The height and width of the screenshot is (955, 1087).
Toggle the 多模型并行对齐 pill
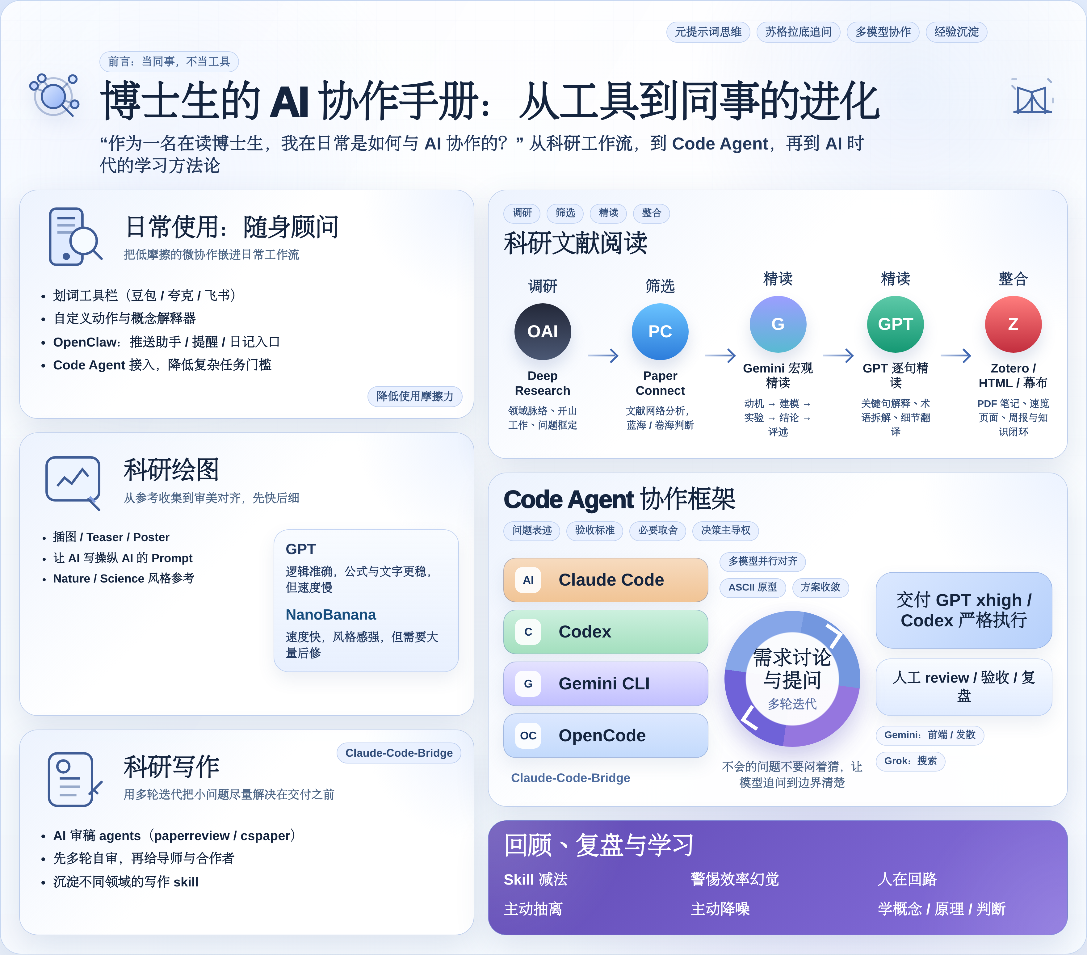pyautogui.click(x=764, y=562)
